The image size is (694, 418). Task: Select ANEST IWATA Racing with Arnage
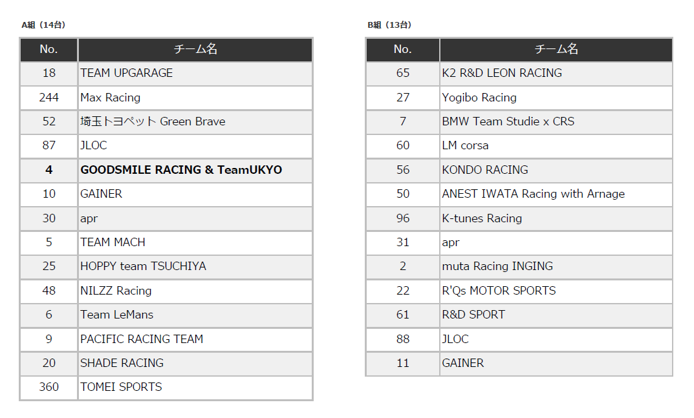pos(533,194)
